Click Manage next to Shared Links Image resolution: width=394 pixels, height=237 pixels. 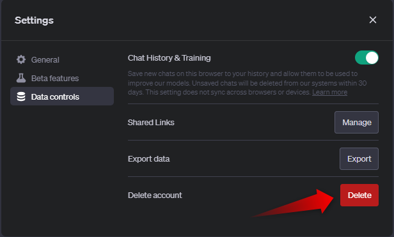[356, 122]
